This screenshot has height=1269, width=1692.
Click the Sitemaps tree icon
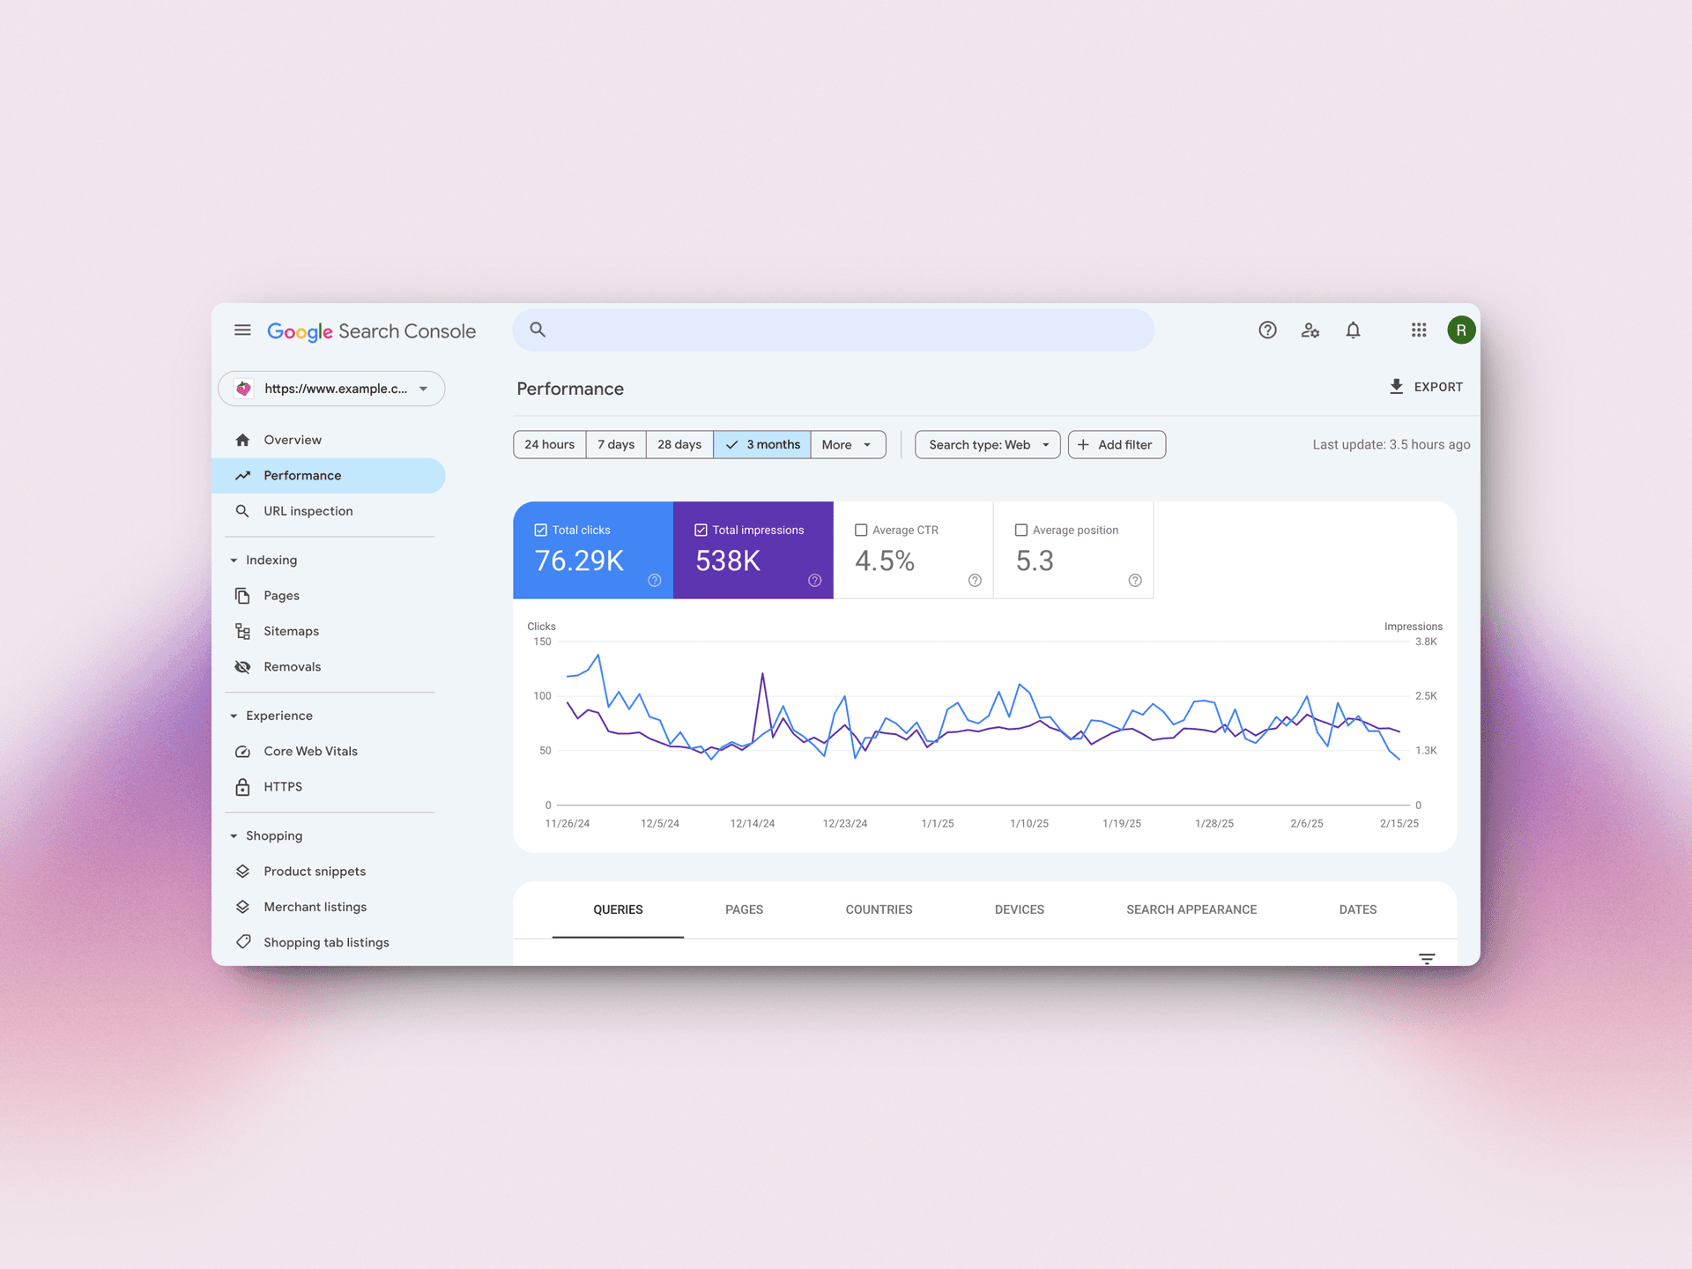[x=242, y=631]
